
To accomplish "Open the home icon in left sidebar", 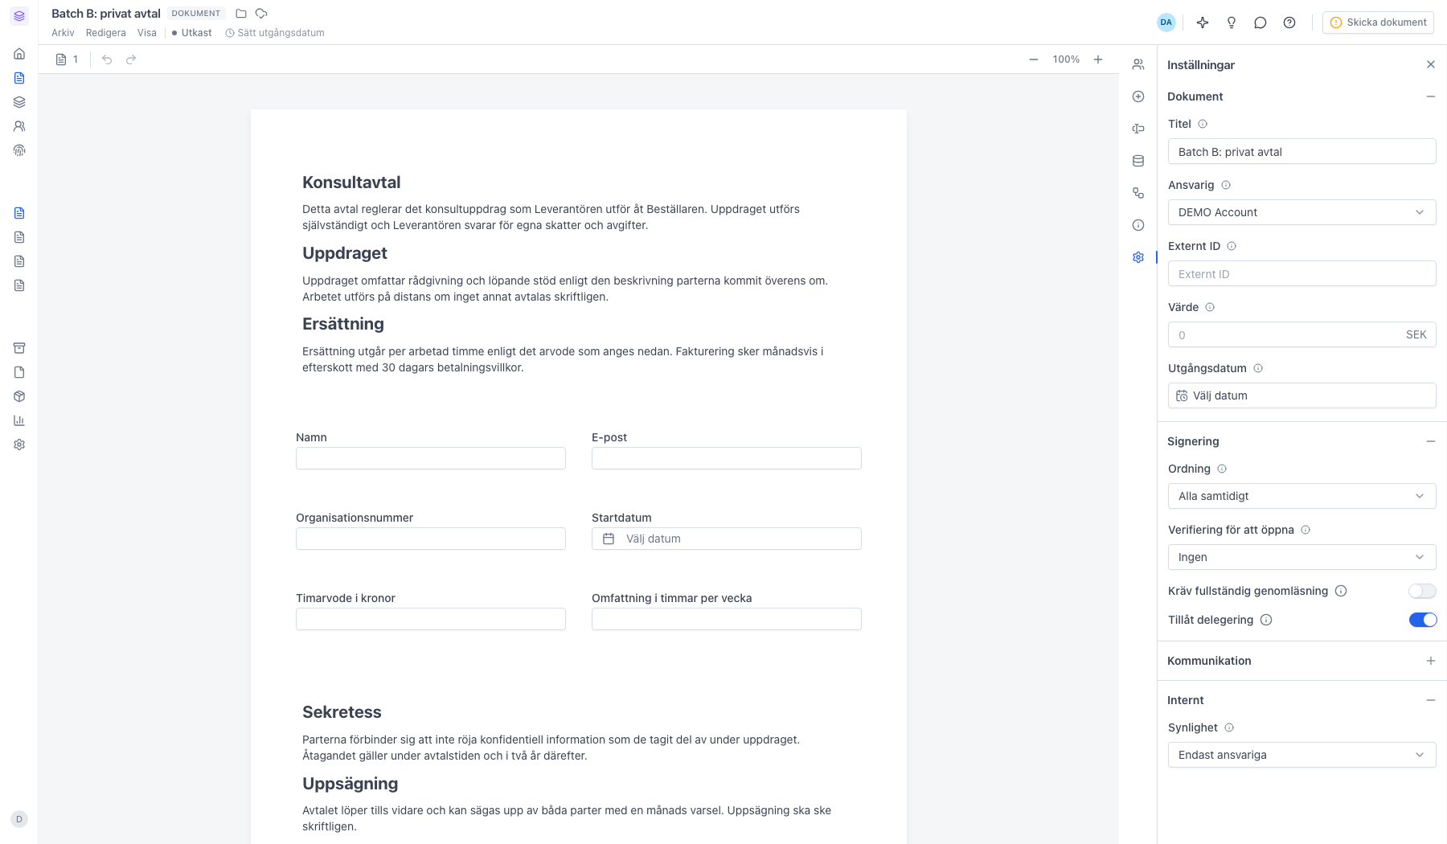I will (19, 54).
